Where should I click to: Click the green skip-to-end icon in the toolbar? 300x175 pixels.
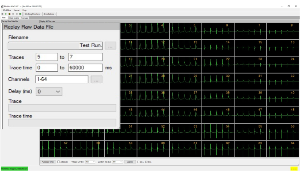click(20, 14)
